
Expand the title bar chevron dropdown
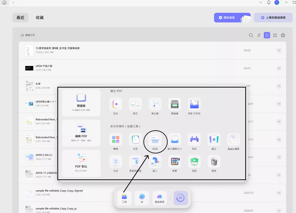(x=260, y=2)
